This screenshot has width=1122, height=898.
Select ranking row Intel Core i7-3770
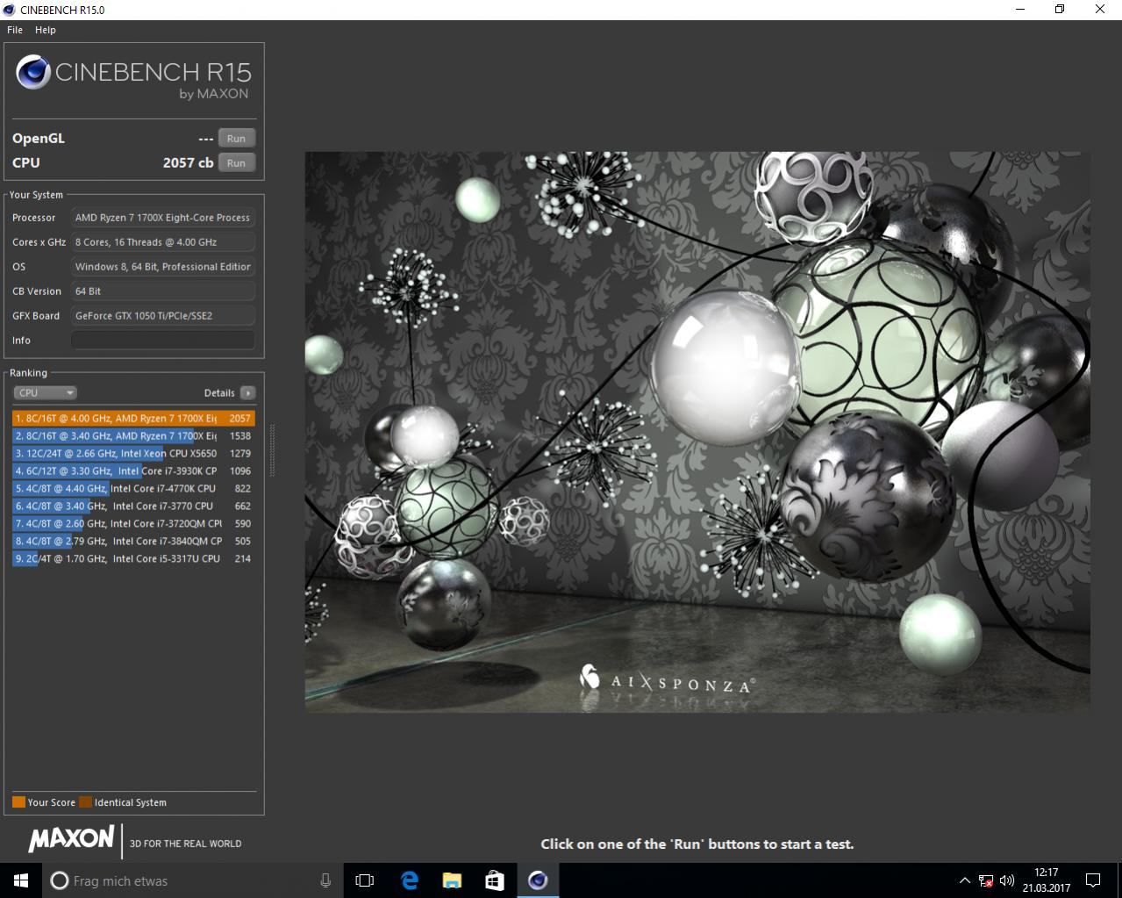(x=133, y=506)
